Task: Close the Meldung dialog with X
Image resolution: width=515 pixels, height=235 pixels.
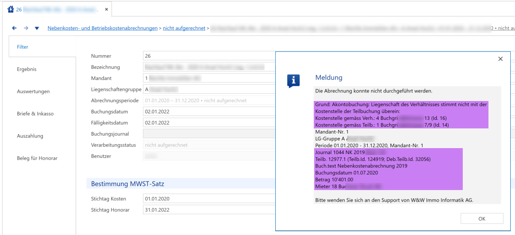Action: [500, 59]
